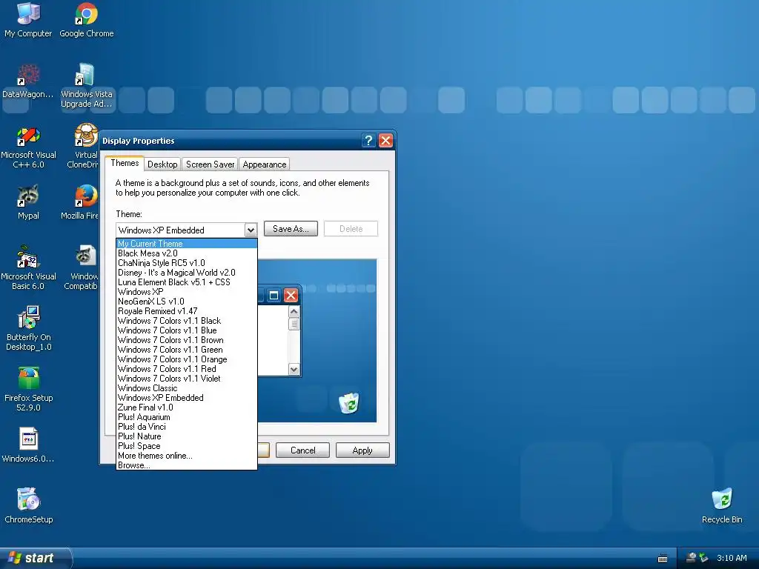759x569 pixels.
Task: Switch to the Themes tab
Action: 125,163
